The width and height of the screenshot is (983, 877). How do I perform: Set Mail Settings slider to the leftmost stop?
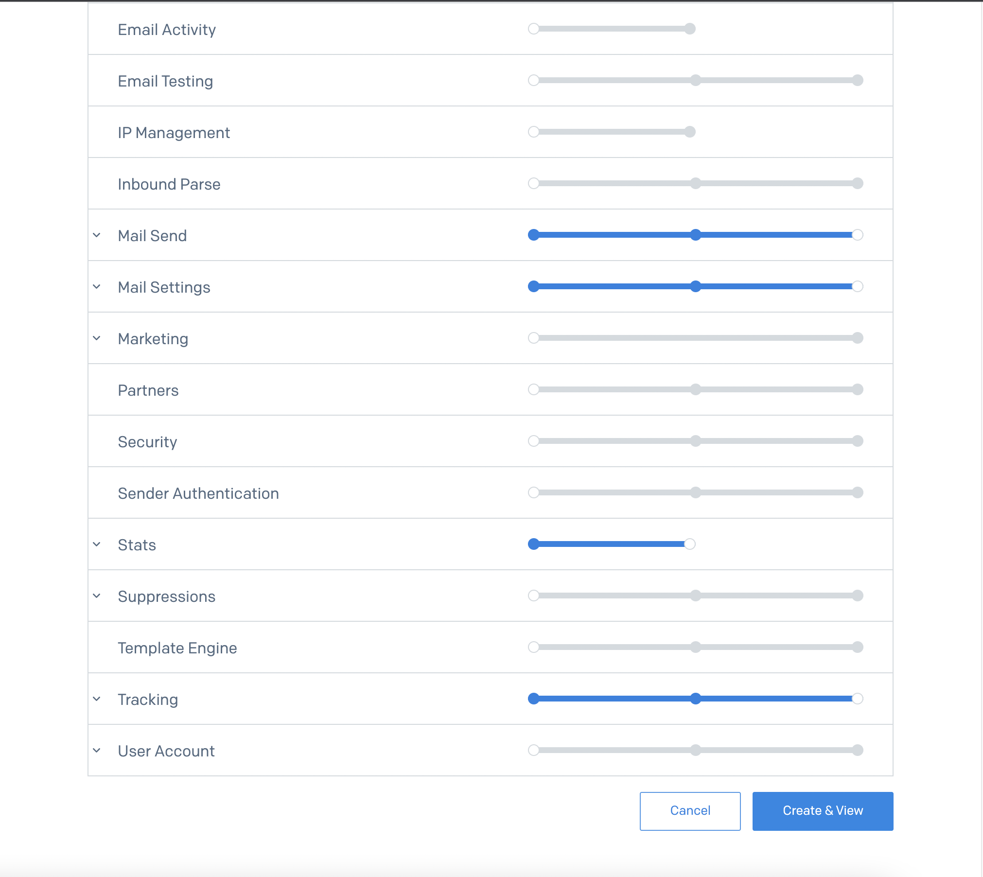point(534,286)
